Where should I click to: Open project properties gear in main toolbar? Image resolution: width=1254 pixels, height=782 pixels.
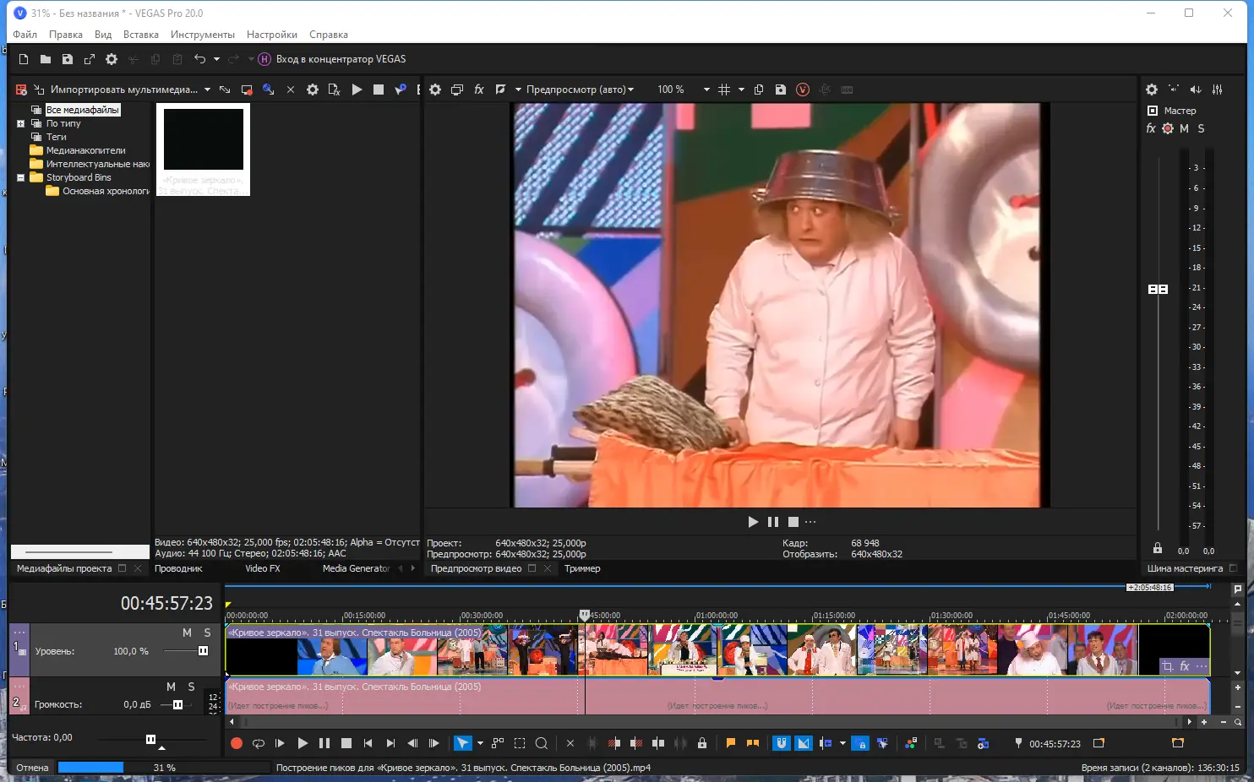[x=112, y=59]
